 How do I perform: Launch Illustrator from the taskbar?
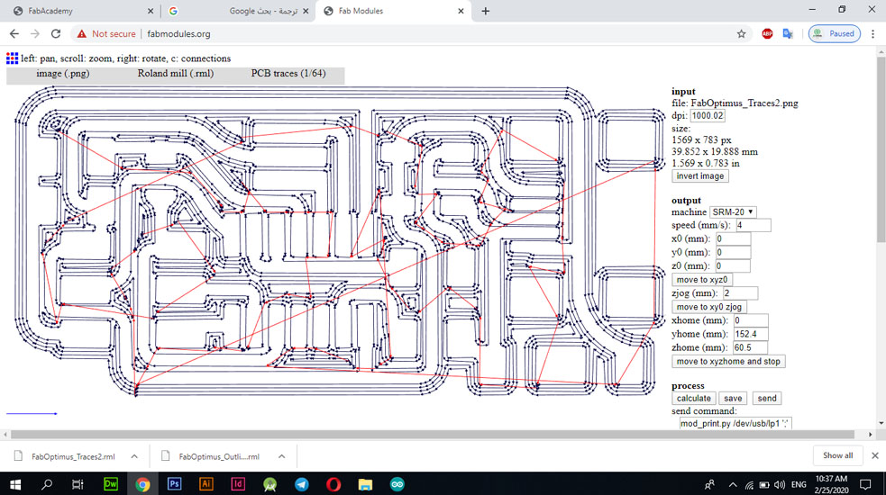pos(206,484)
